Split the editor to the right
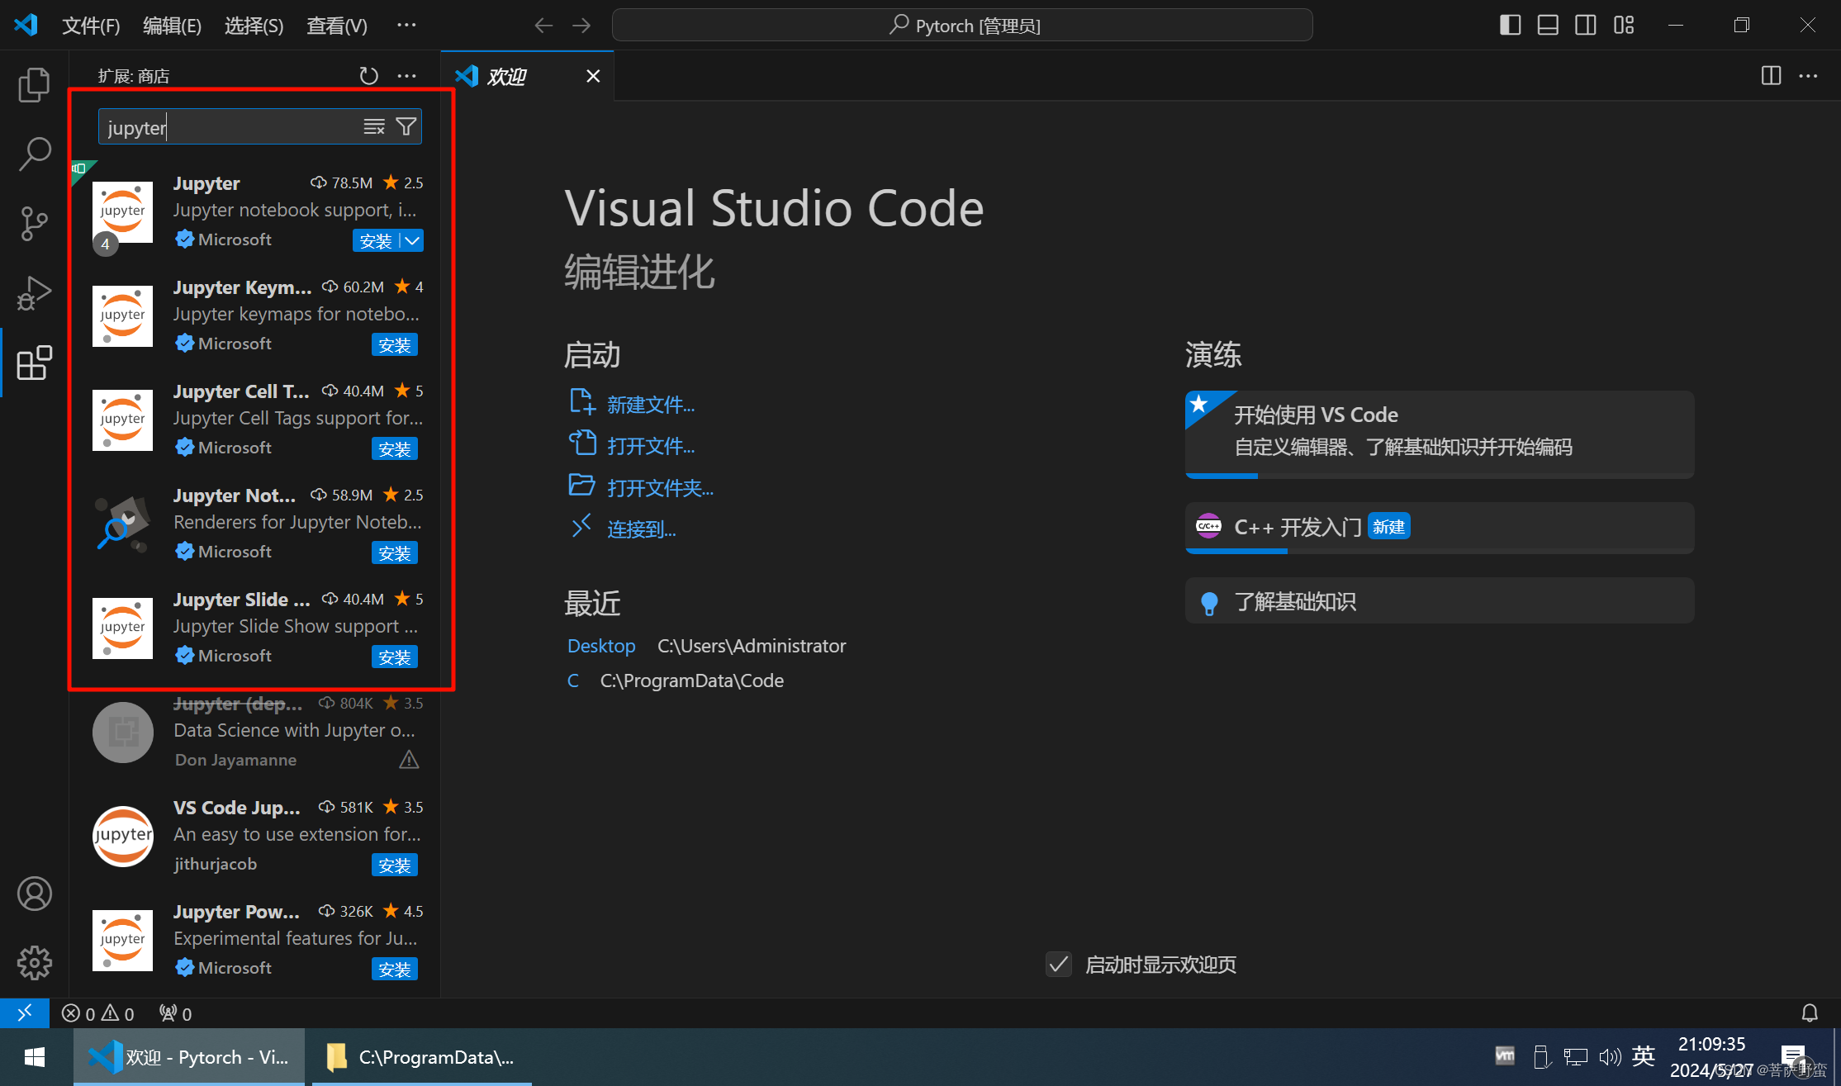The width and height of the screenshot is (1841, 1086). (1771, 76)
